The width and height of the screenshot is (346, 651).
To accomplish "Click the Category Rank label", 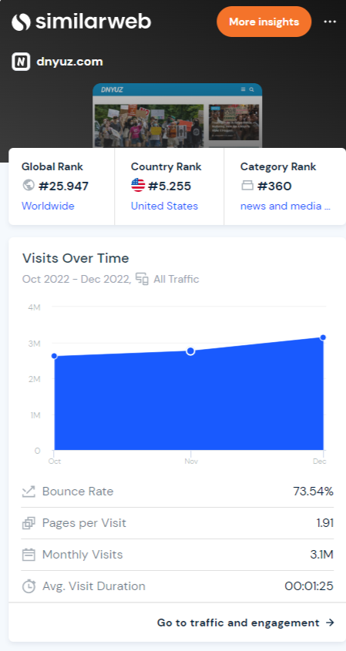I will coord(278,167).
